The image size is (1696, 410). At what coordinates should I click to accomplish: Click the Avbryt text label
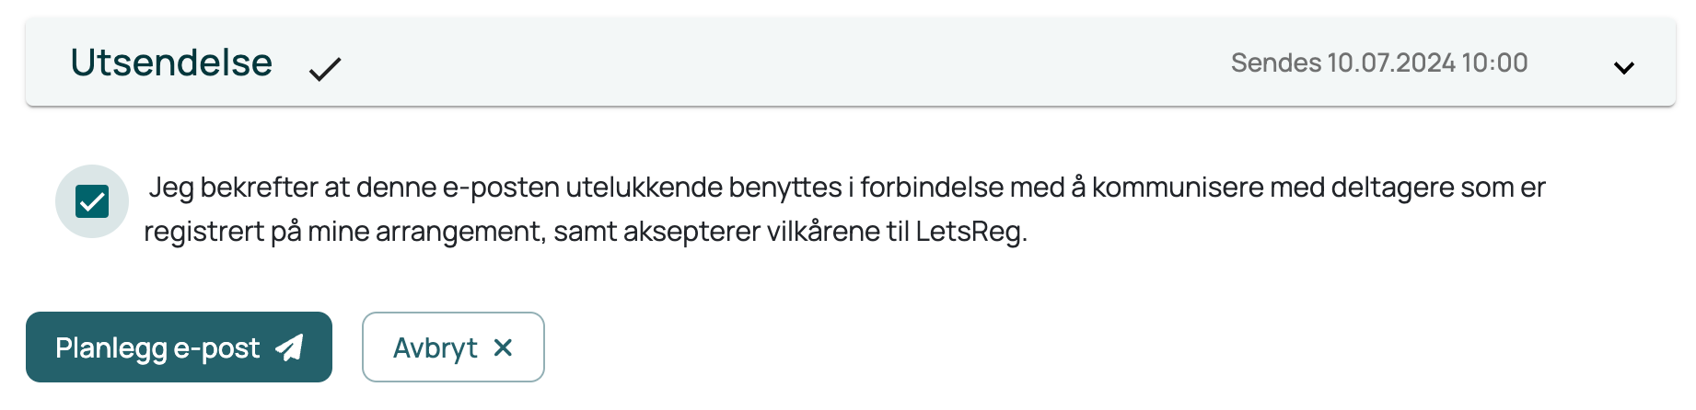[435, 348]
